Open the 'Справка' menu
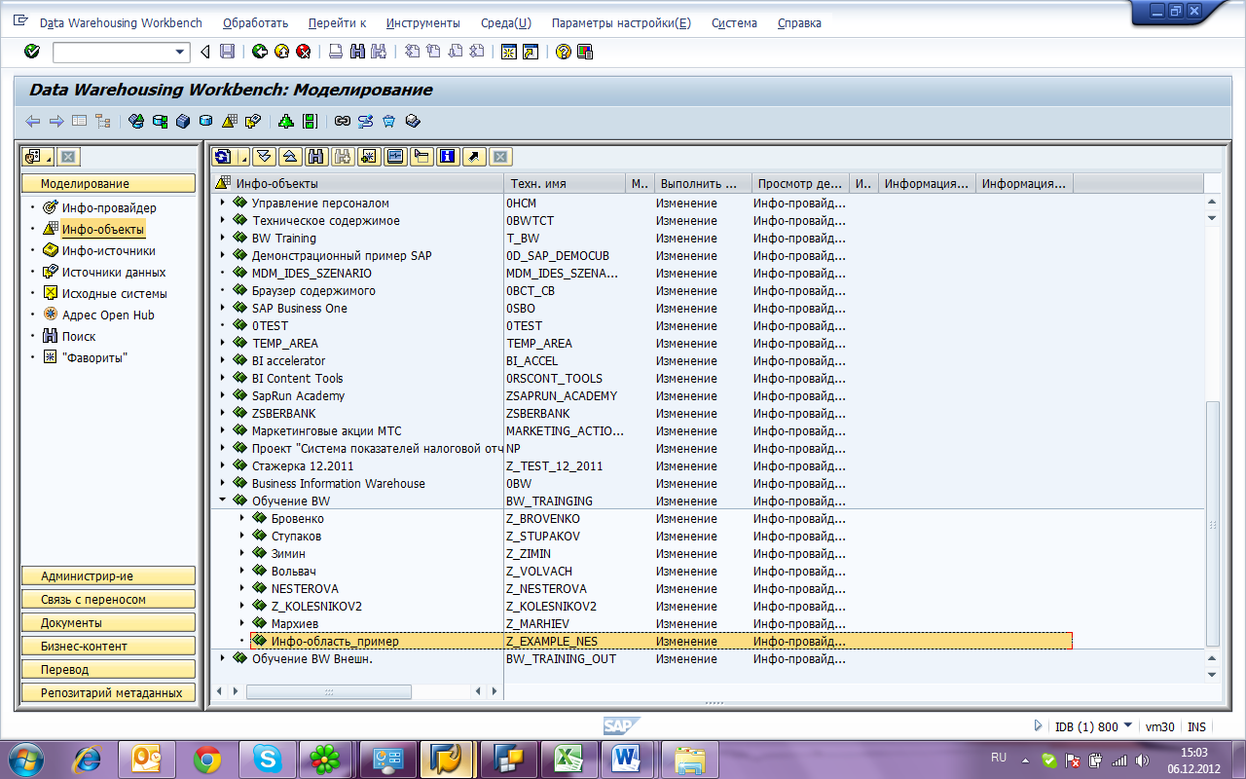Screen dimensions: 1246x779 [x=799, y=22]
